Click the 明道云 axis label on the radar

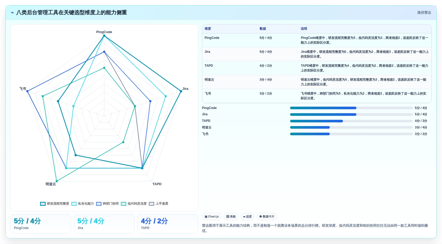(51, 184)
